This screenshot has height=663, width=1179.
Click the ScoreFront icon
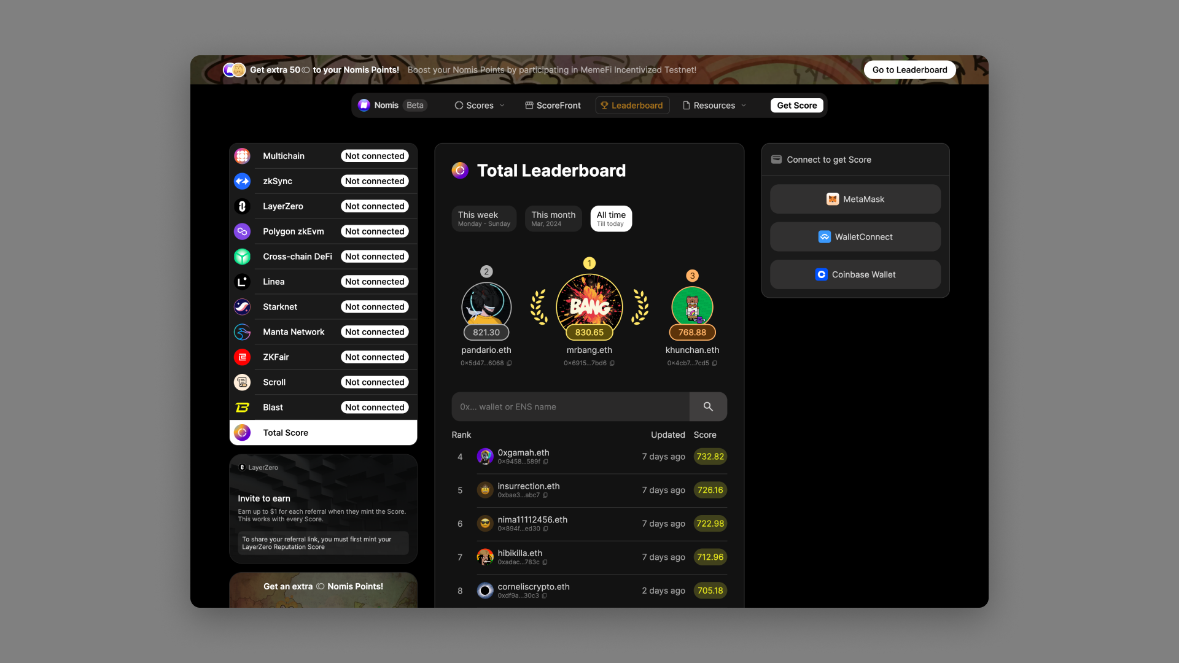pos(527,104)
